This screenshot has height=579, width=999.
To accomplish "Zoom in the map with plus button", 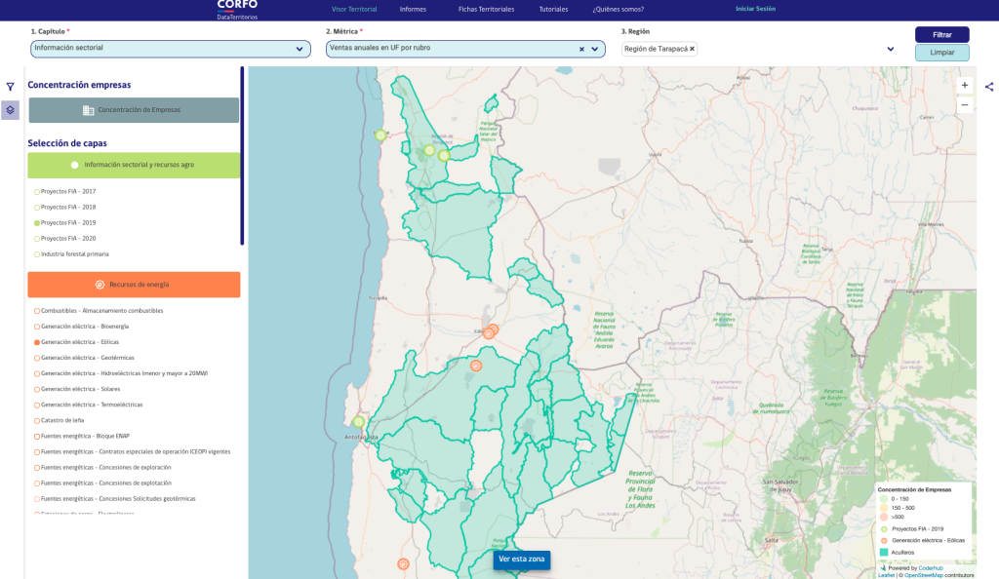I will [964, 85].
